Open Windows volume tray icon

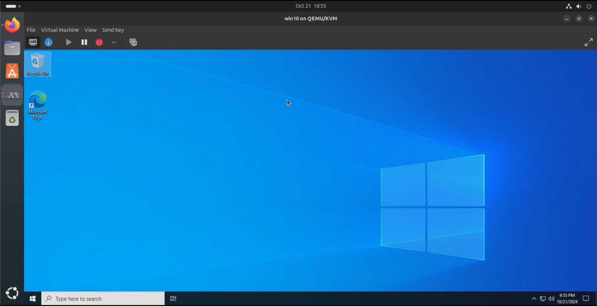coord(551,299)
